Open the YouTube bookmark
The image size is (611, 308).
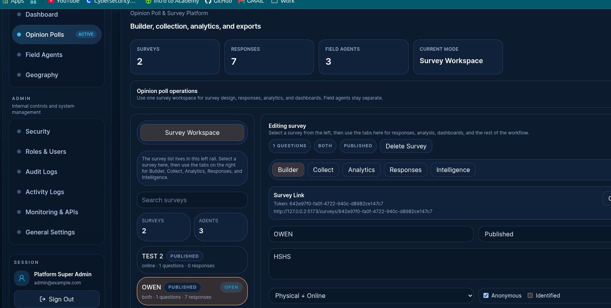click(64, 2)
